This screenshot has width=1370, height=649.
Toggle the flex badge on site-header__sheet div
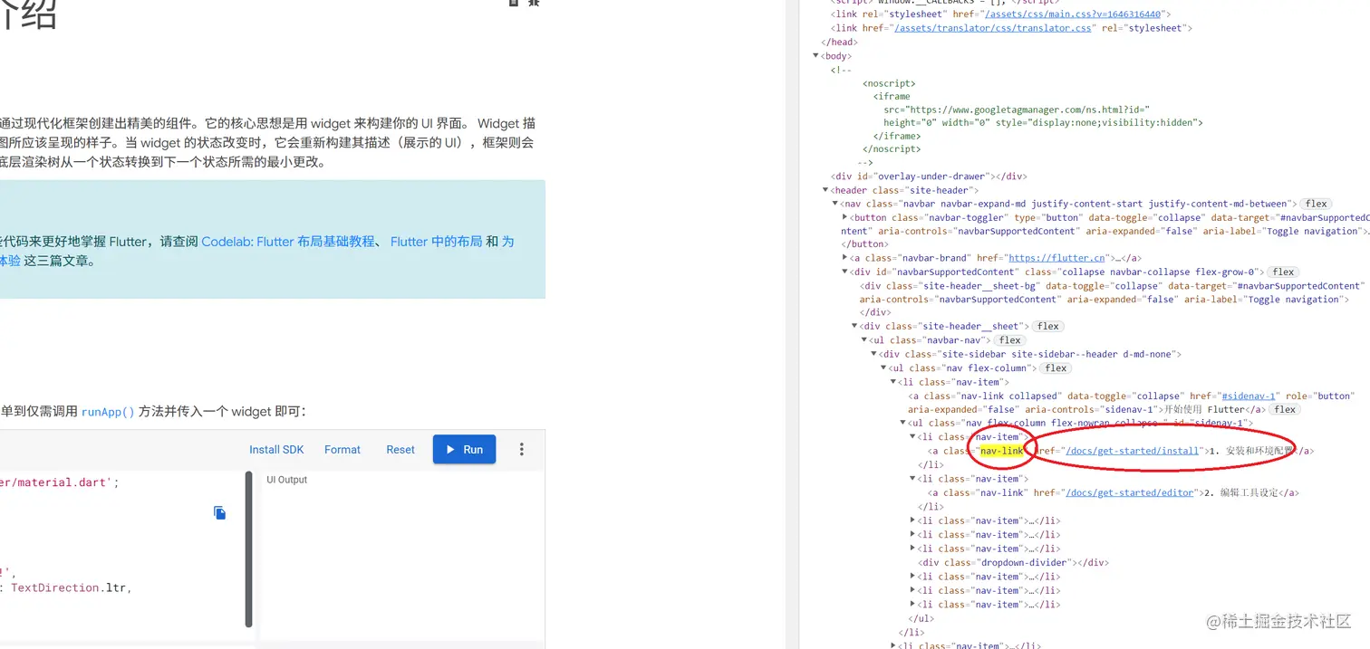point(1048,326)
